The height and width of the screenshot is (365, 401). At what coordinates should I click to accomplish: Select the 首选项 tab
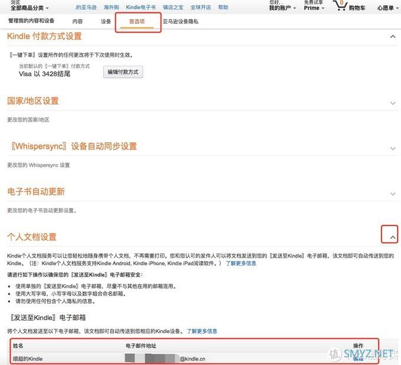click(137, 21)
